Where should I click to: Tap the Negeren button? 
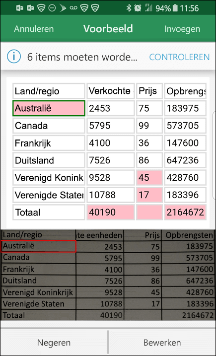[54, 343]
